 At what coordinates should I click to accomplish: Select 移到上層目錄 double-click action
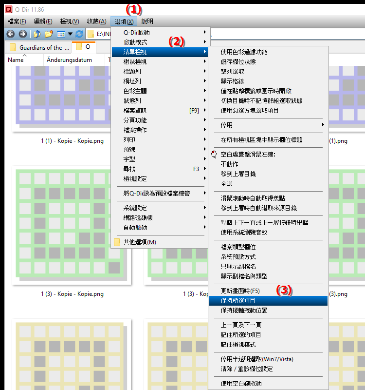(268, 174)
